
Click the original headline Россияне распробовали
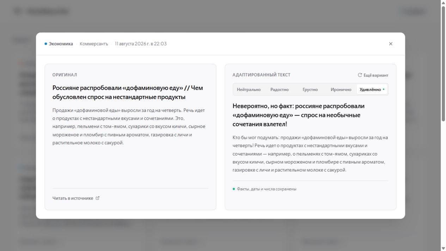click(128, 92)
